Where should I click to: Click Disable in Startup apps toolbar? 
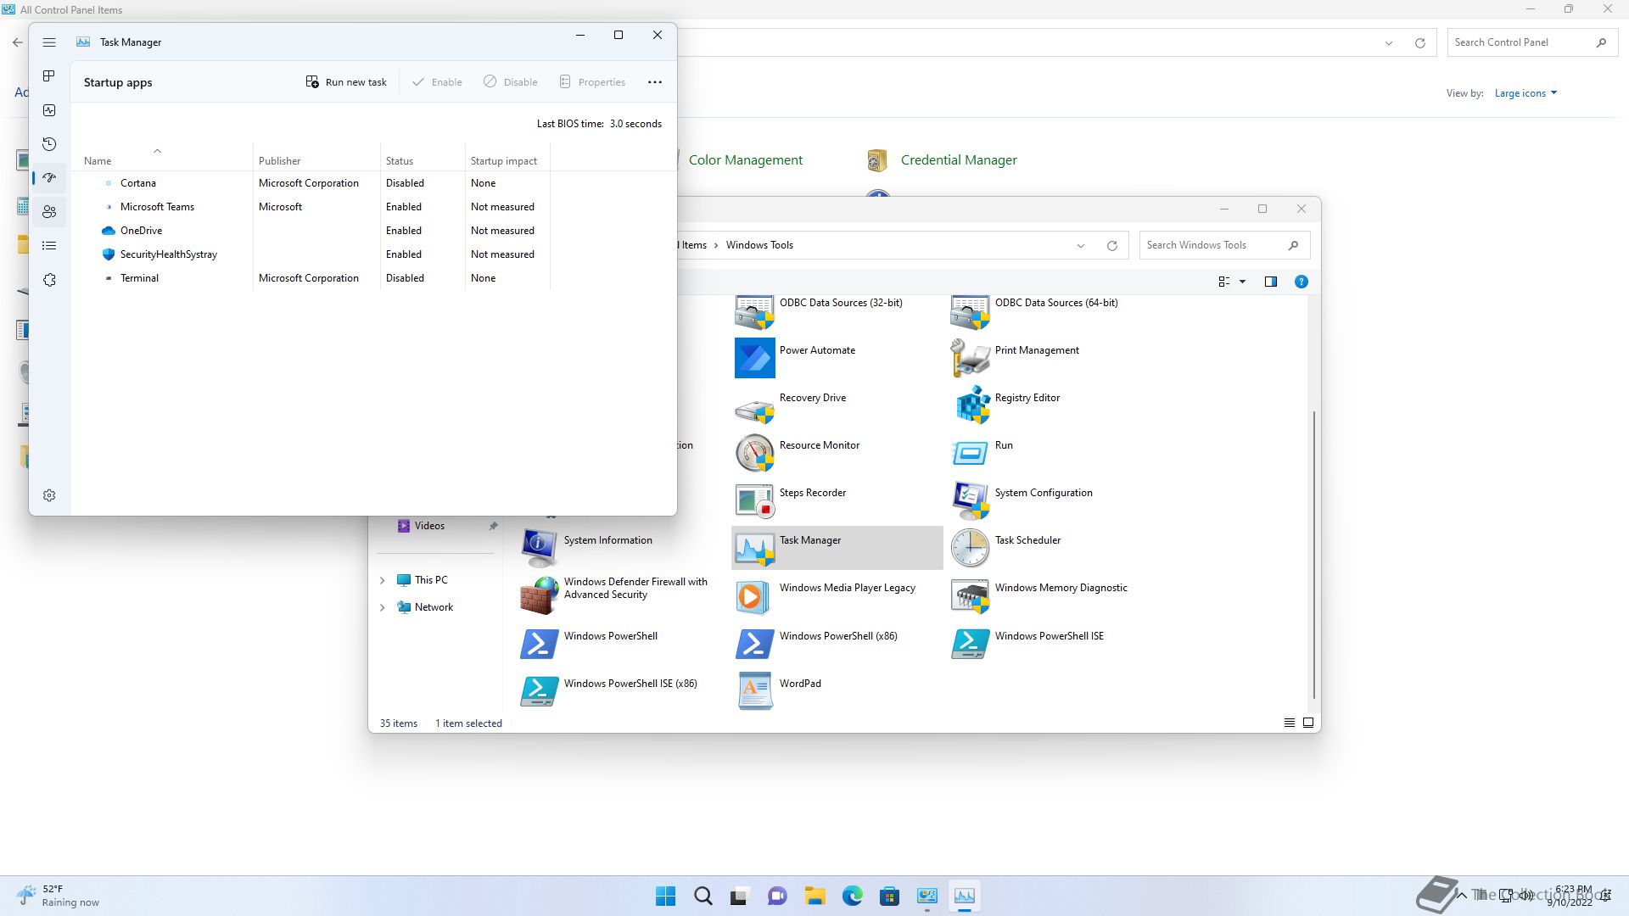pyautogui.click(x=511, y=82)
